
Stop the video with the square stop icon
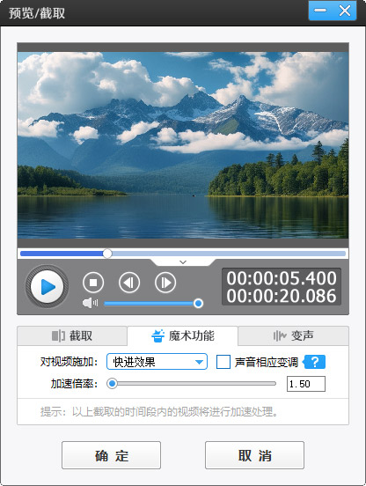coord(93,283)
